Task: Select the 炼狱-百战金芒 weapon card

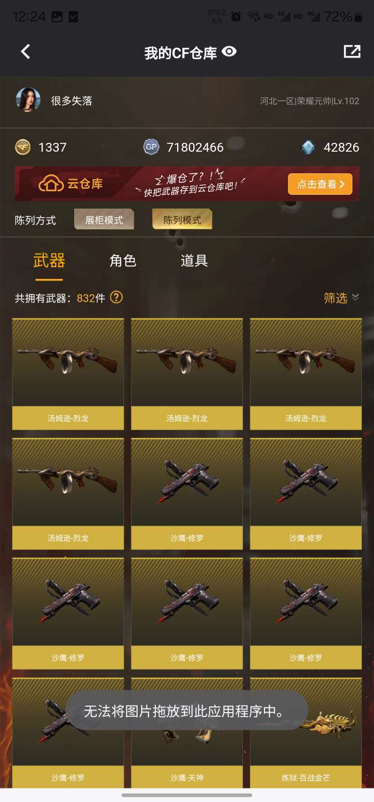Action: coord(306,732)
